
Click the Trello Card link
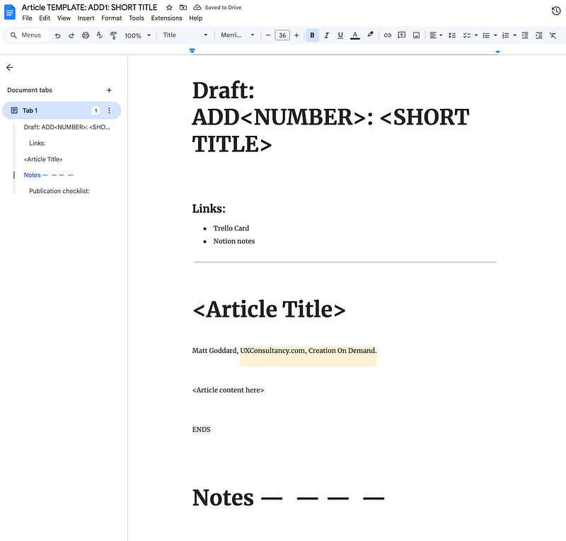(x=231, y=228)
